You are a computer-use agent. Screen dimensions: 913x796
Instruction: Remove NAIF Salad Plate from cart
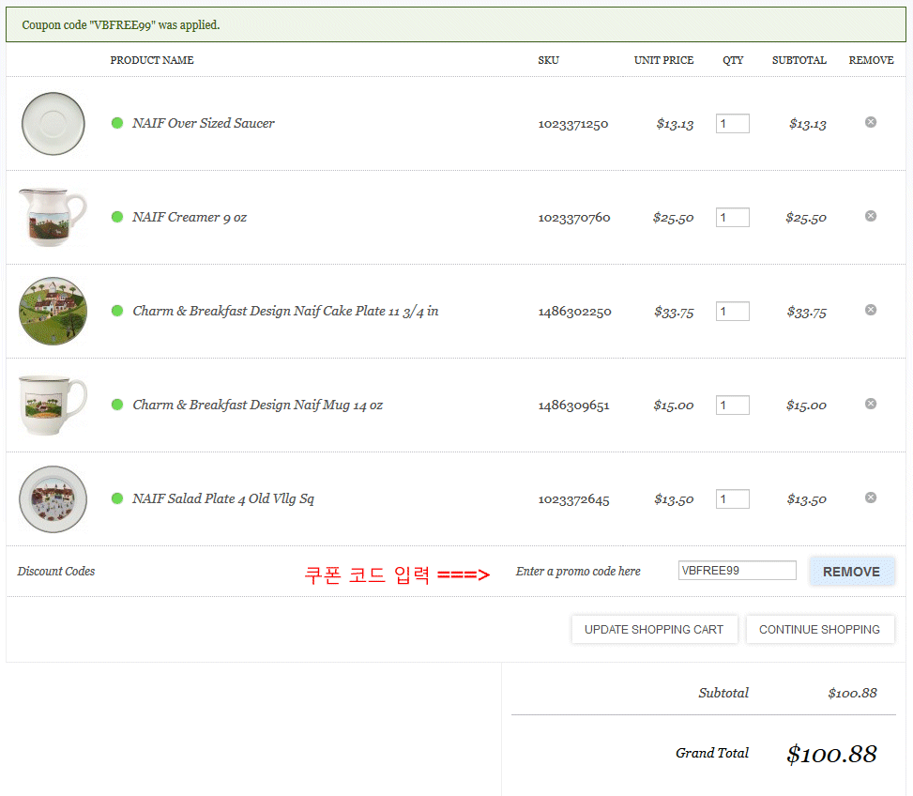(x=870, y=497)
